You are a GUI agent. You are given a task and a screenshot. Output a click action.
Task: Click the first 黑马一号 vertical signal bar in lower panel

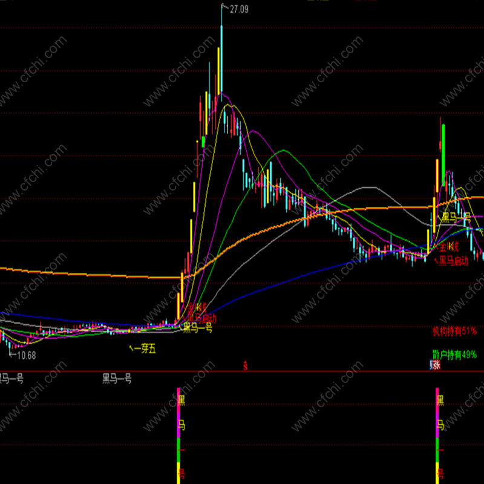(x=178, y=436)
